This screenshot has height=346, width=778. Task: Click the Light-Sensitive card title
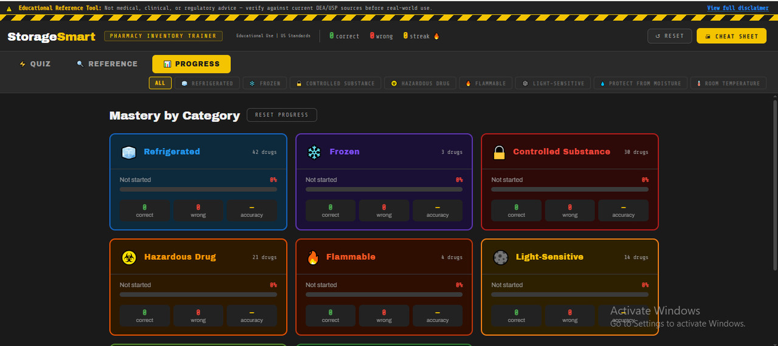pos(549,257)
